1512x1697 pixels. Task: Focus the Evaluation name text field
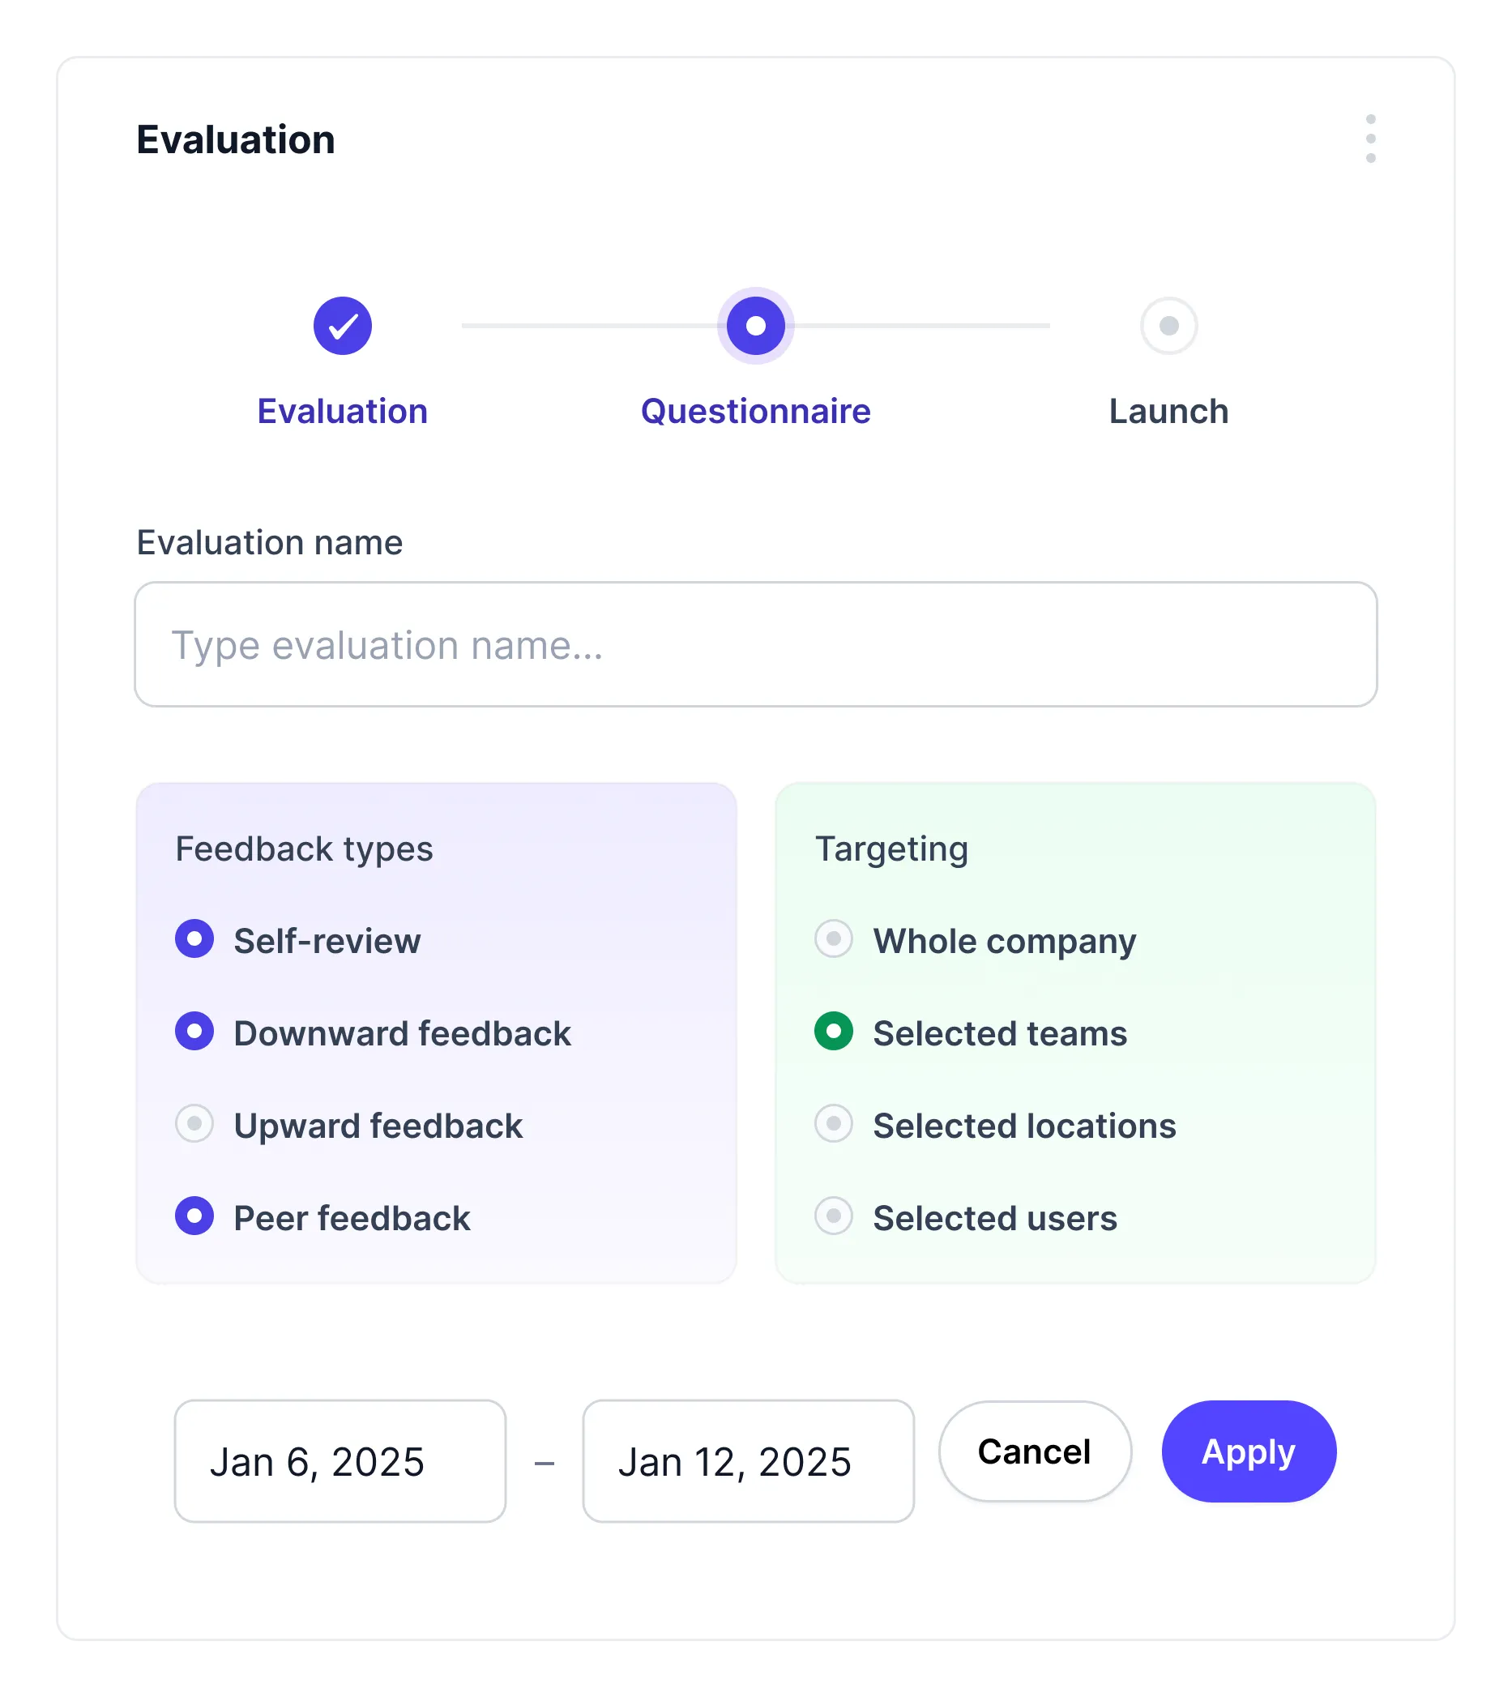click(x=755, y=644)
